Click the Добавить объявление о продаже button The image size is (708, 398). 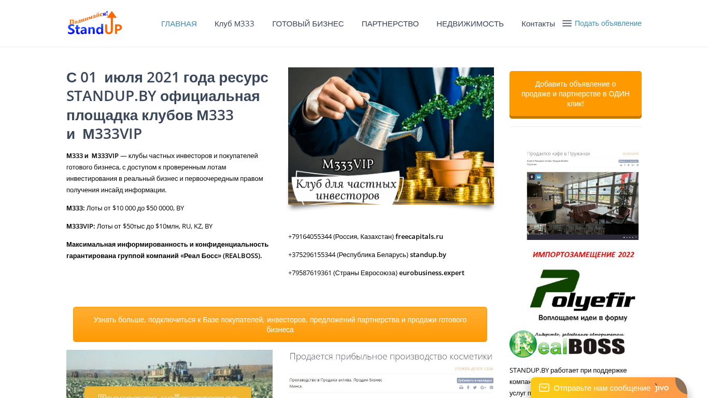pos(575,94)
